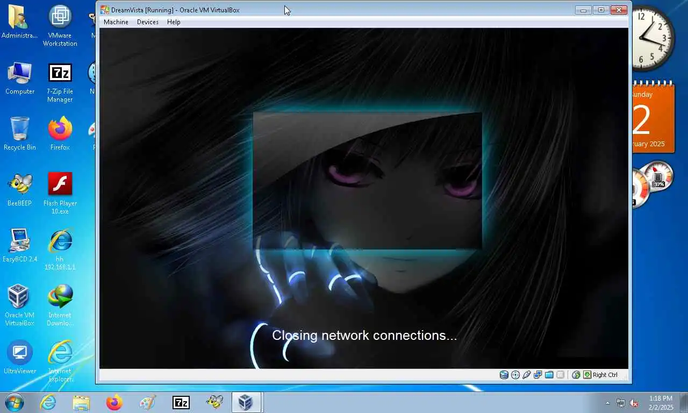The height and width of the screenshot is (413, 688).
Task: Click the Show Desktop button at taskbar end
Action: [684, 403]
